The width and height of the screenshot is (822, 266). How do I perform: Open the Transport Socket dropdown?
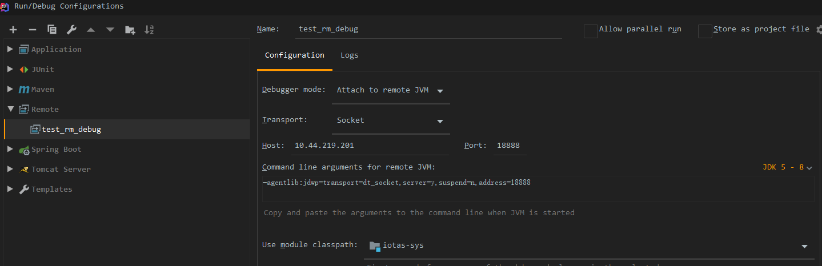tap(391, 120)
